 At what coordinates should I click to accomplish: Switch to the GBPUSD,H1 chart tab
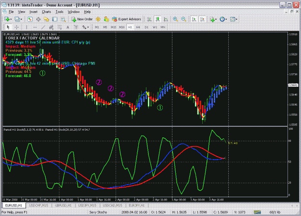click(63, 205)
